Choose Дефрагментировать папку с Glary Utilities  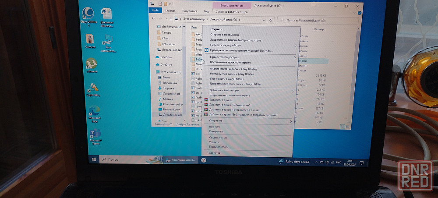tap(236, 84)
